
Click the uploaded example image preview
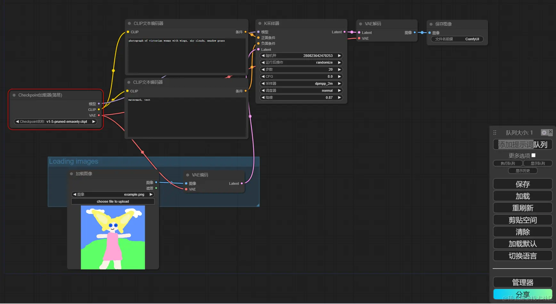click(113, 237)
